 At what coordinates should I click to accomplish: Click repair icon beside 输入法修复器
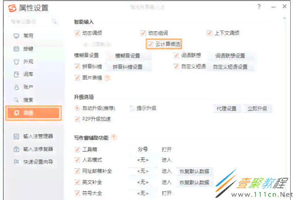[17, 149]
